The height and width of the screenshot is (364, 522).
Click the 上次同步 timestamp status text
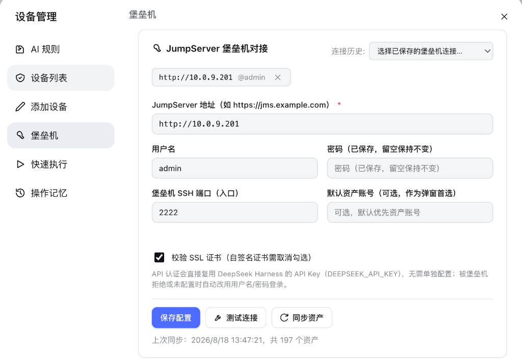235,340
